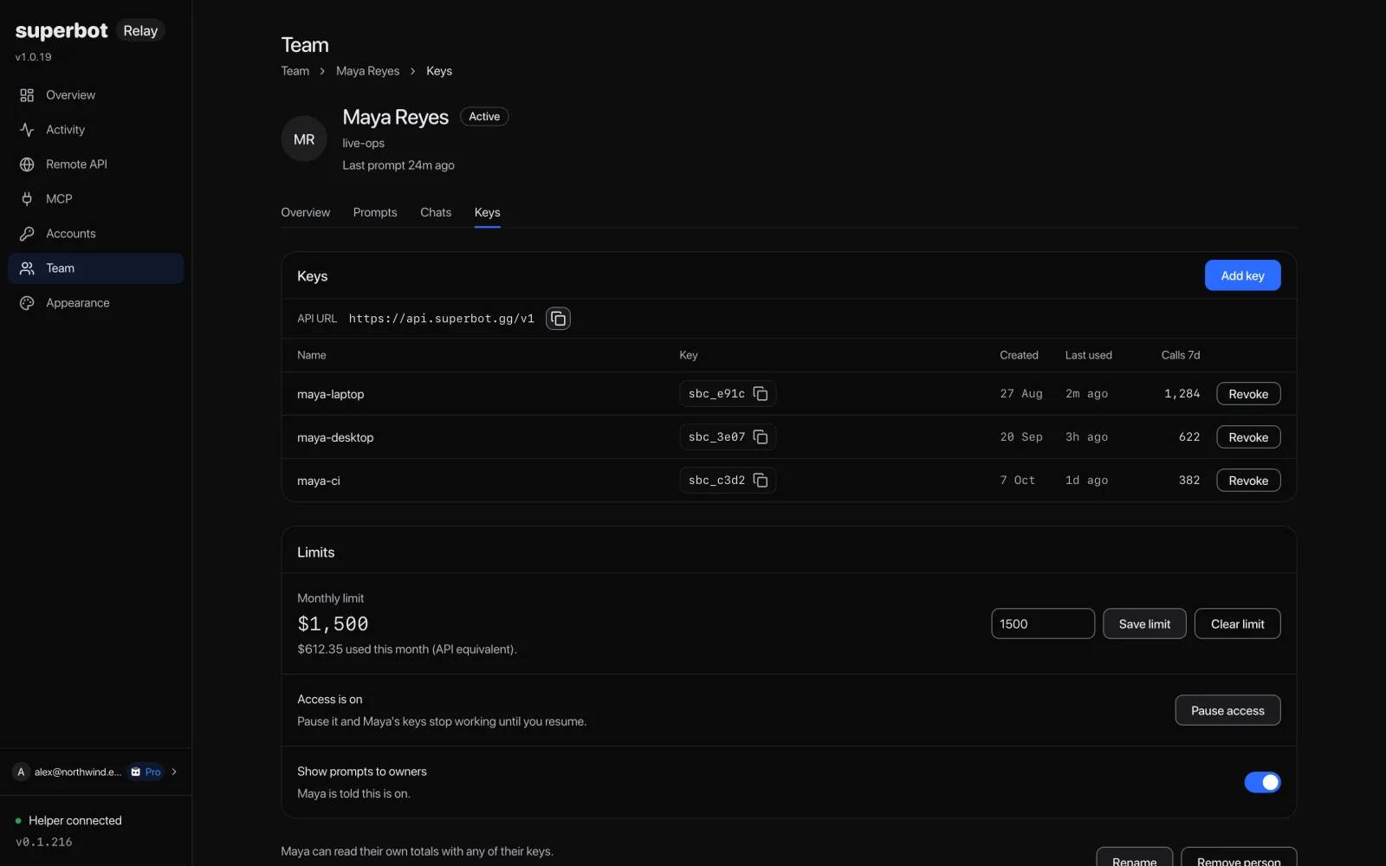Screen dimensions: 1386x866
Task: Click the superbot logo
Action: point(62,30)
